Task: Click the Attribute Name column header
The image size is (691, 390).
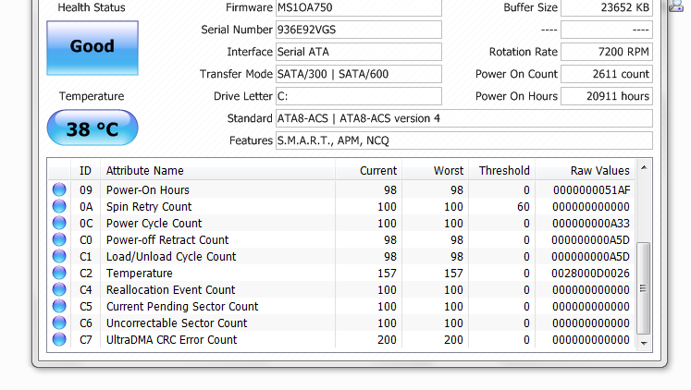Action: (x=217, y=170)
